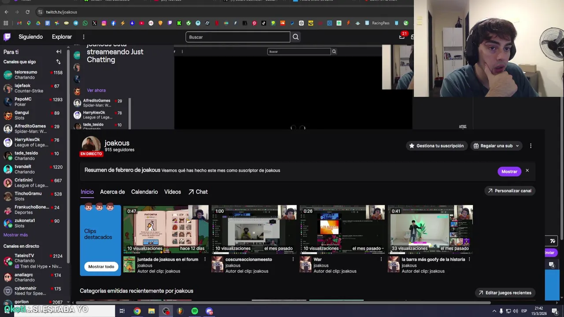Switch to the Inicio tab
The height and width of the screenshot is (317, 564).
[x=87, y=192]
